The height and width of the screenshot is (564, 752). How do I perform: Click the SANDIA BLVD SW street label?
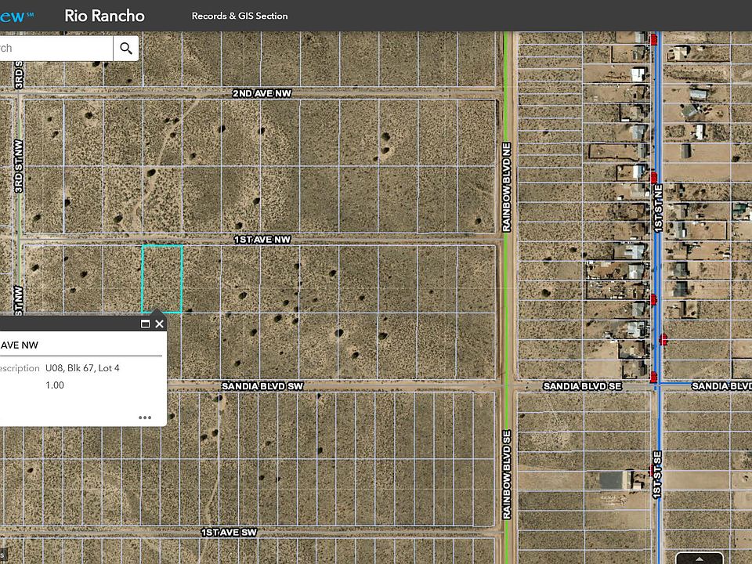point(262,386)
